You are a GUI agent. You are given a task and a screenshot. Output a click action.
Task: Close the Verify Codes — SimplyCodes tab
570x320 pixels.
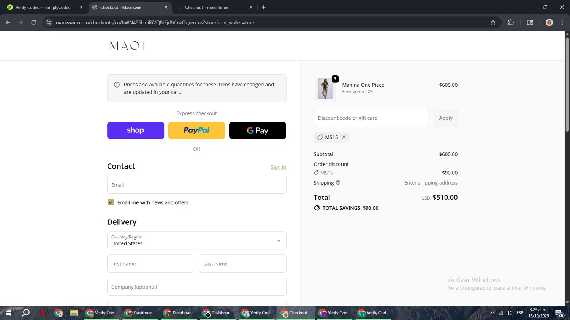tap(81, 7)
